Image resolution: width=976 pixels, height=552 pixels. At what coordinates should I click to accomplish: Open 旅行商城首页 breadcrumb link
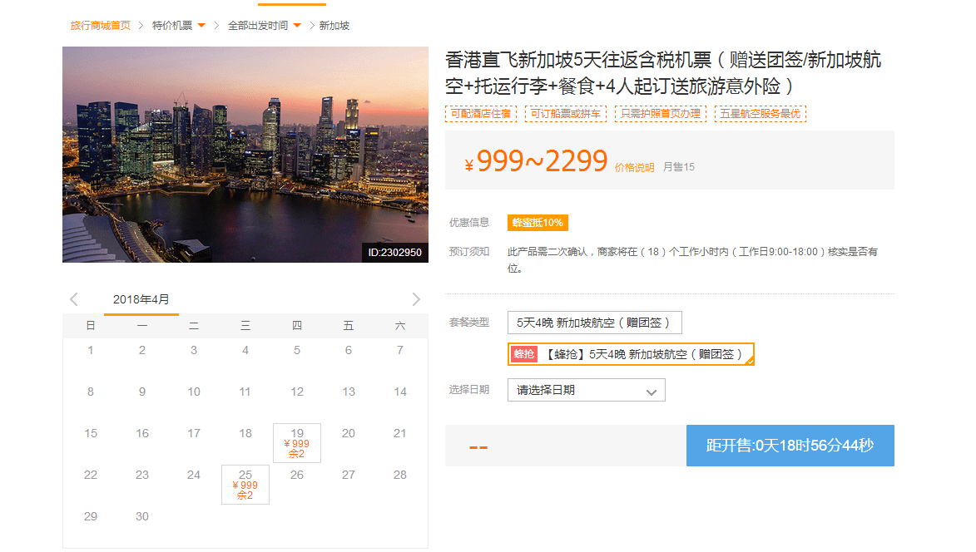tap(100, 26)
